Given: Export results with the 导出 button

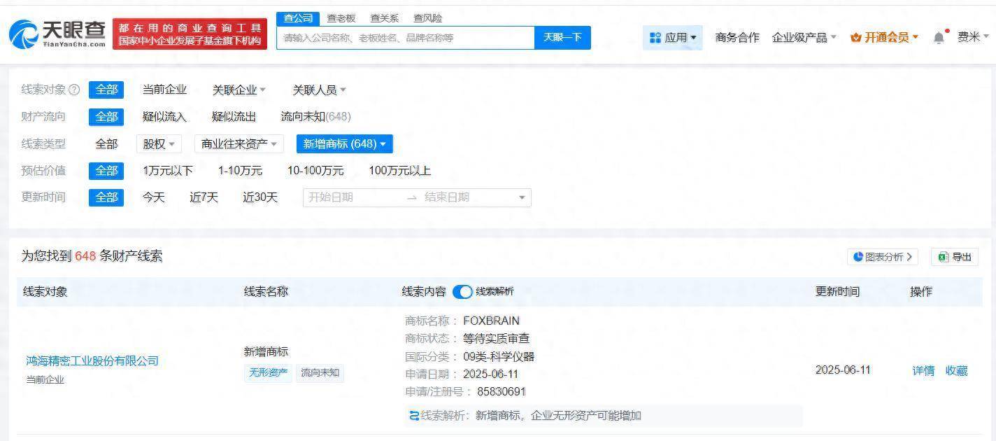Looking at the screenshot, I should 955,257.
